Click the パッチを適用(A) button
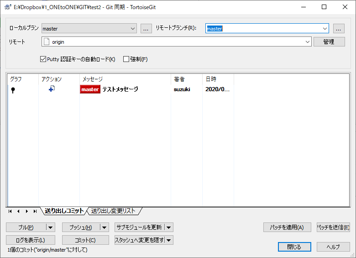The width and height of the screenshot is (356, 258). coord(287,227)
